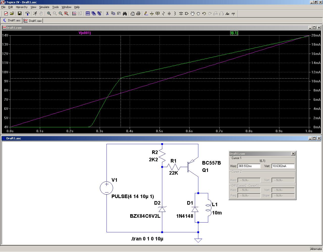Close the Draft1.raw cursor dialog
Image resolution: width=323 pixels, height=252 pixels.
point(293,153)
